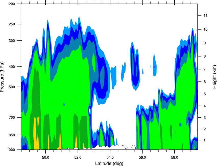Click the 6 km height tick label
The width and height of the screenshot is (217, 166).
(204, 82)
